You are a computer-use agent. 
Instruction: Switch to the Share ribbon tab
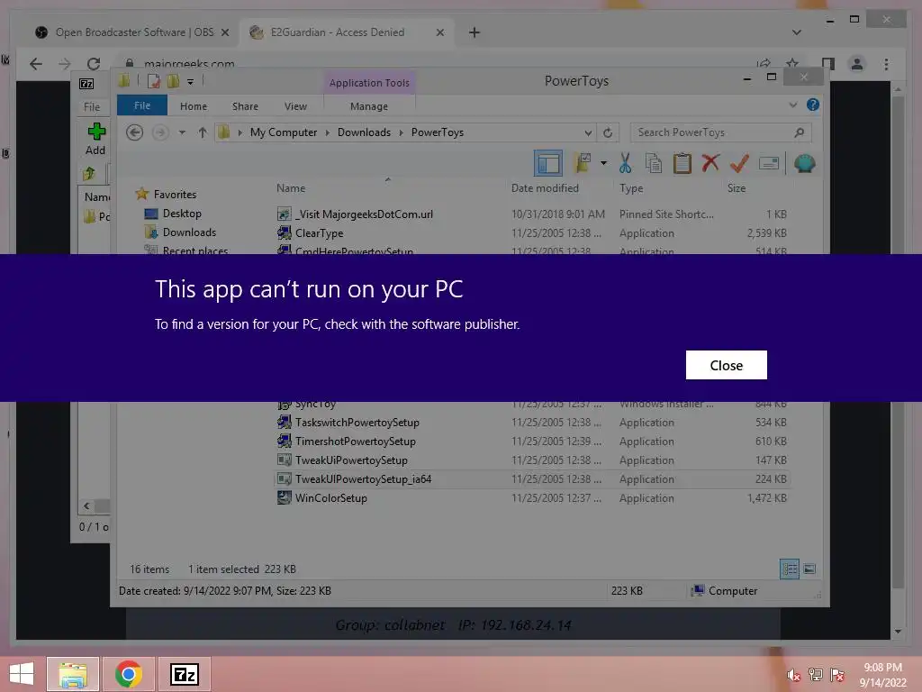(245, 106)
